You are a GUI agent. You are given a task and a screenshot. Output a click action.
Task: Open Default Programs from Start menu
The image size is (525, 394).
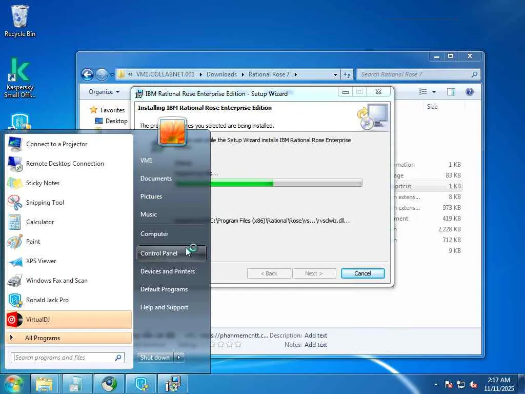[164, 289]
